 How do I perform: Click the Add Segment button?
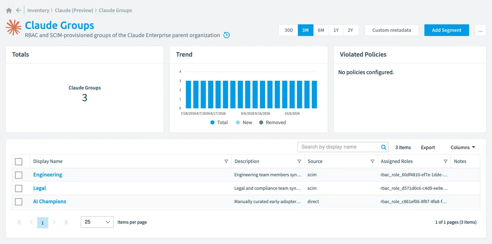(x=447, y=30)
